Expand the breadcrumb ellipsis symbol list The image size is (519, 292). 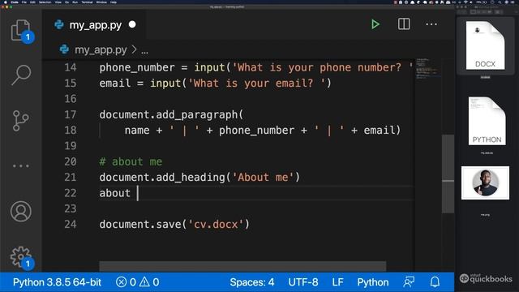tap(144, 50)
